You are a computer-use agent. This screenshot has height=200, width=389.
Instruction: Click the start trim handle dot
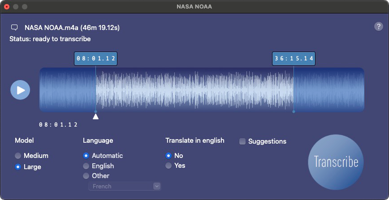click(95, 111)
